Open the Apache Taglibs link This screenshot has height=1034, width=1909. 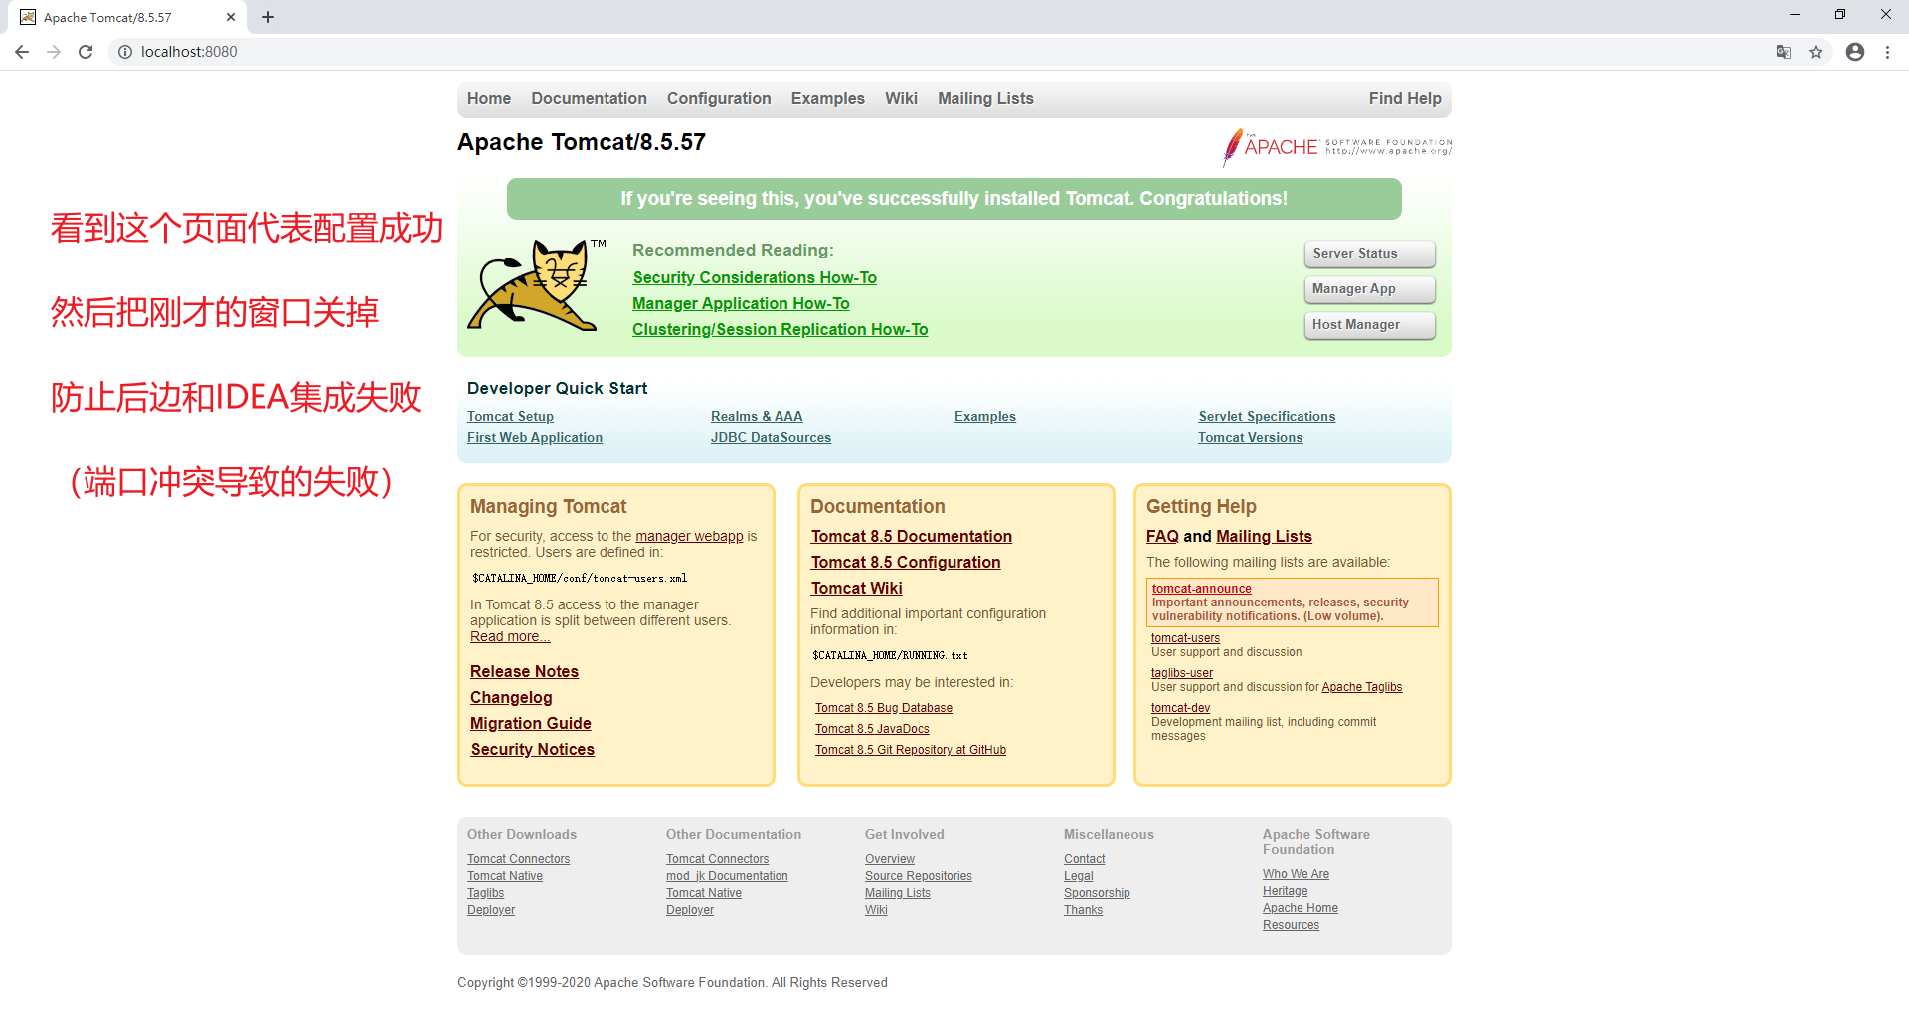point(1361,687)
